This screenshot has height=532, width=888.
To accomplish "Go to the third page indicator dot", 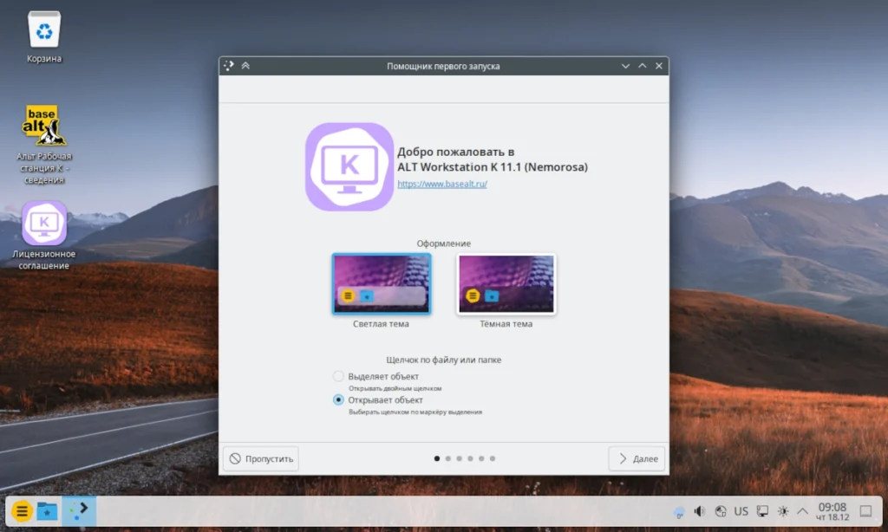I will [460, 458].
